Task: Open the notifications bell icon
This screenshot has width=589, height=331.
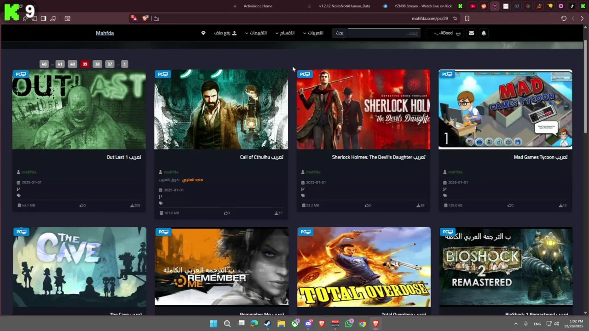Action: coord(484,33)
